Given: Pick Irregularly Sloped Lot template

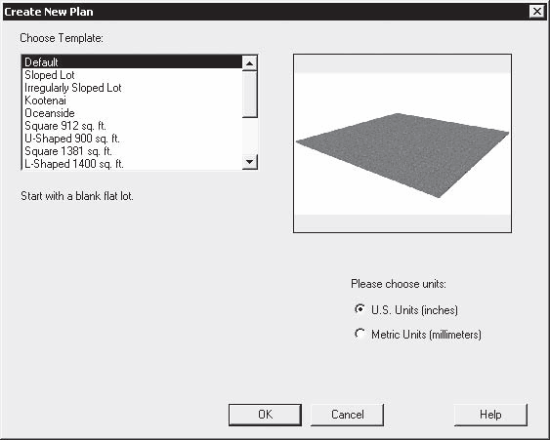Looking at the screenshot, I should click(x=132, y=88).
